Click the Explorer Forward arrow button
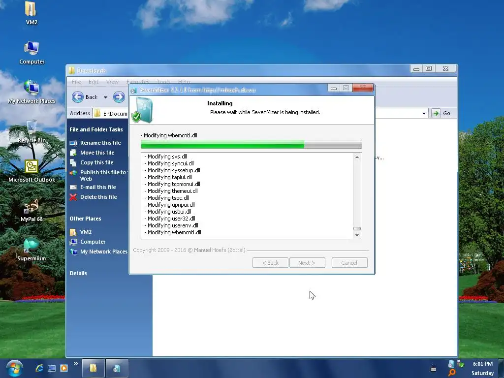 tap(119, 97)
